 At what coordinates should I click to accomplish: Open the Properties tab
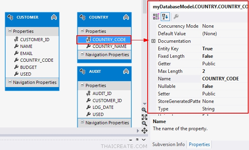[199, 144]
